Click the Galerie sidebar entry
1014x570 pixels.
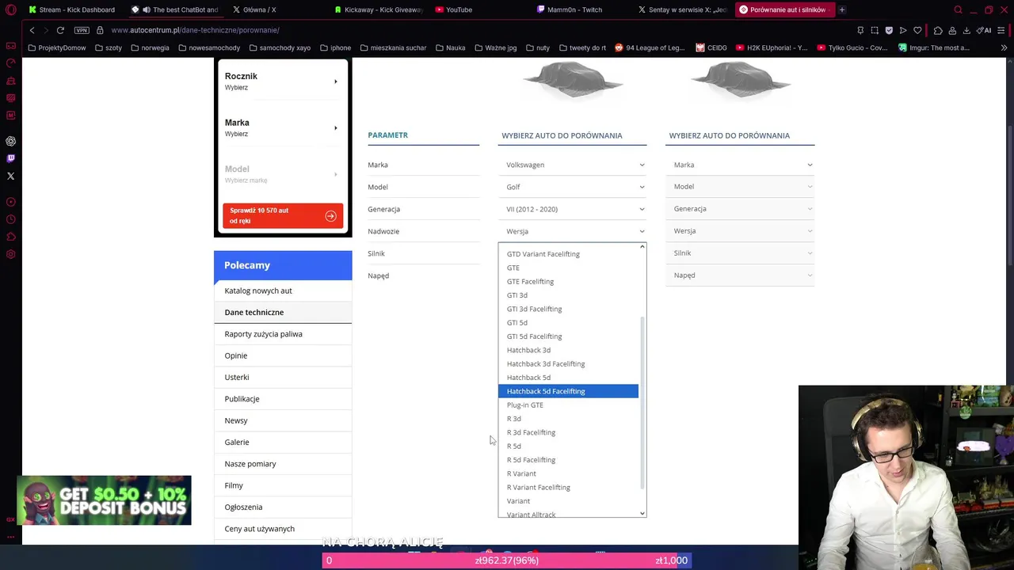tap(237, 443)
